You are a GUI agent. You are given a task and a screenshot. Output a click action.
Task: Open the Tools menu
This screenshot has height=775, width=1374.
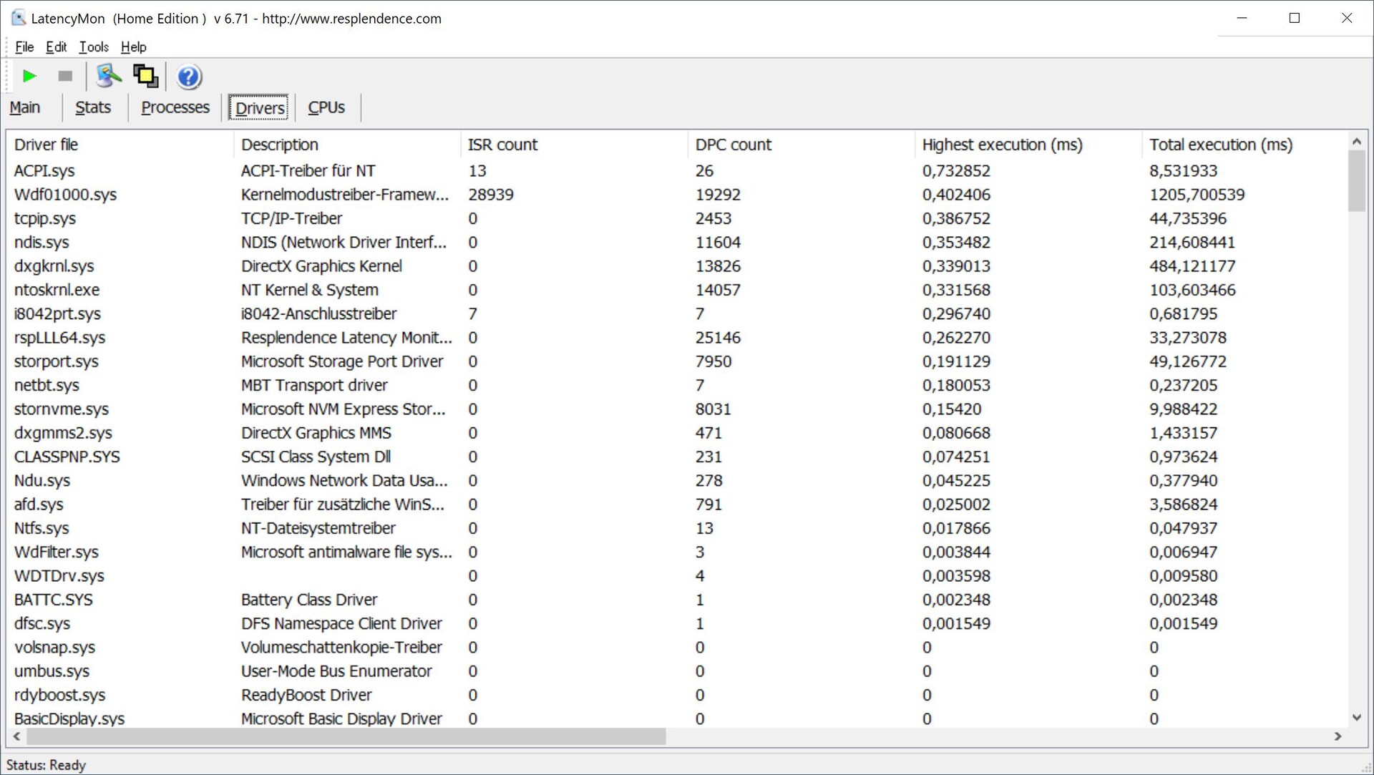pos(94,47)
